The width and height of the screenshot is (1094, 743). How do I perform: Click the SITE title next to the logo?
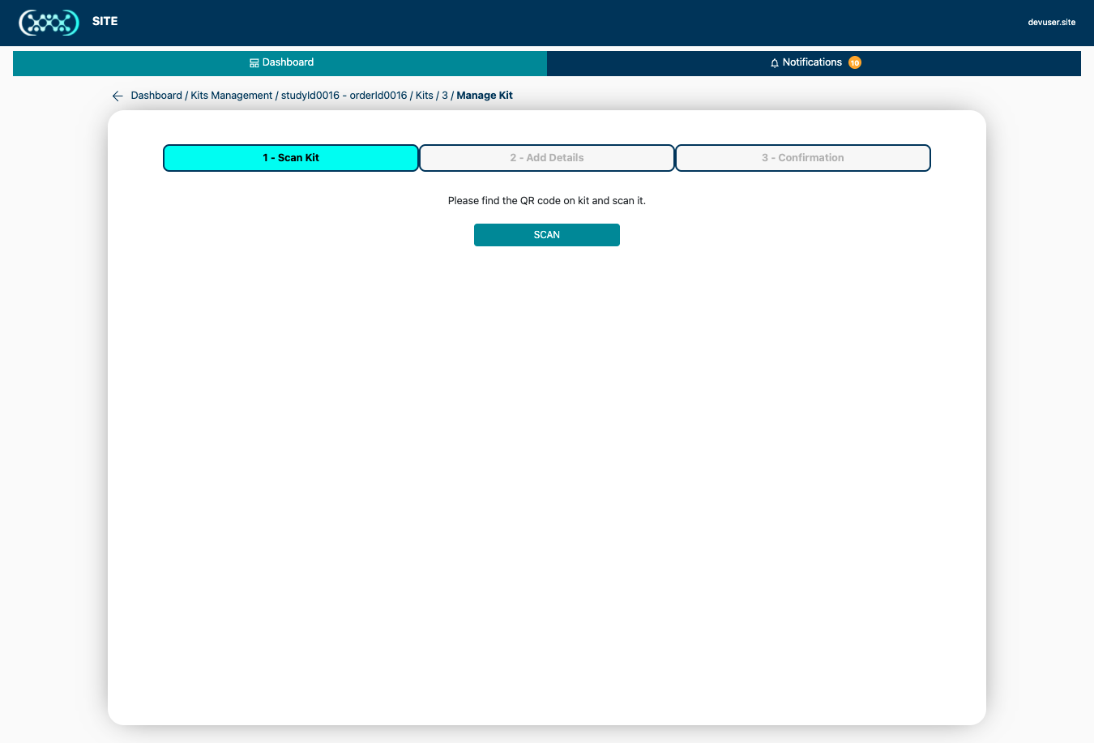point(104,21)
